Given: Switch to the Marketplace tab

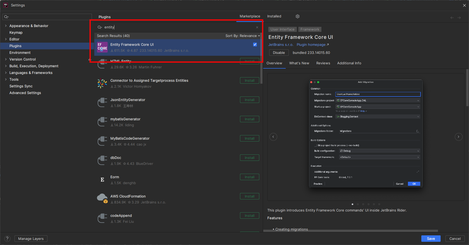Looking at the screenshot, I should [250, 16].
